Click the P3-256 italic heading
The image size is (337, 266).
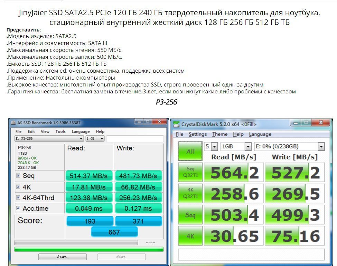tap(167, 102)
